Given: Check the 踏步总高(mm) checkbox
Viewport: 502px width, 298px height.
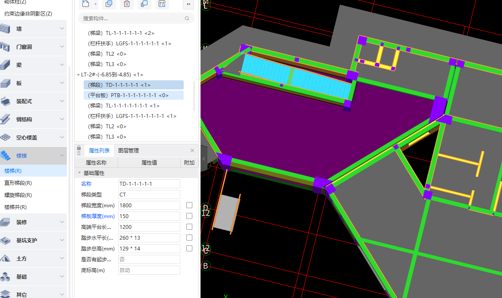Looking at the screenshot, I should [x=189, y=248].
